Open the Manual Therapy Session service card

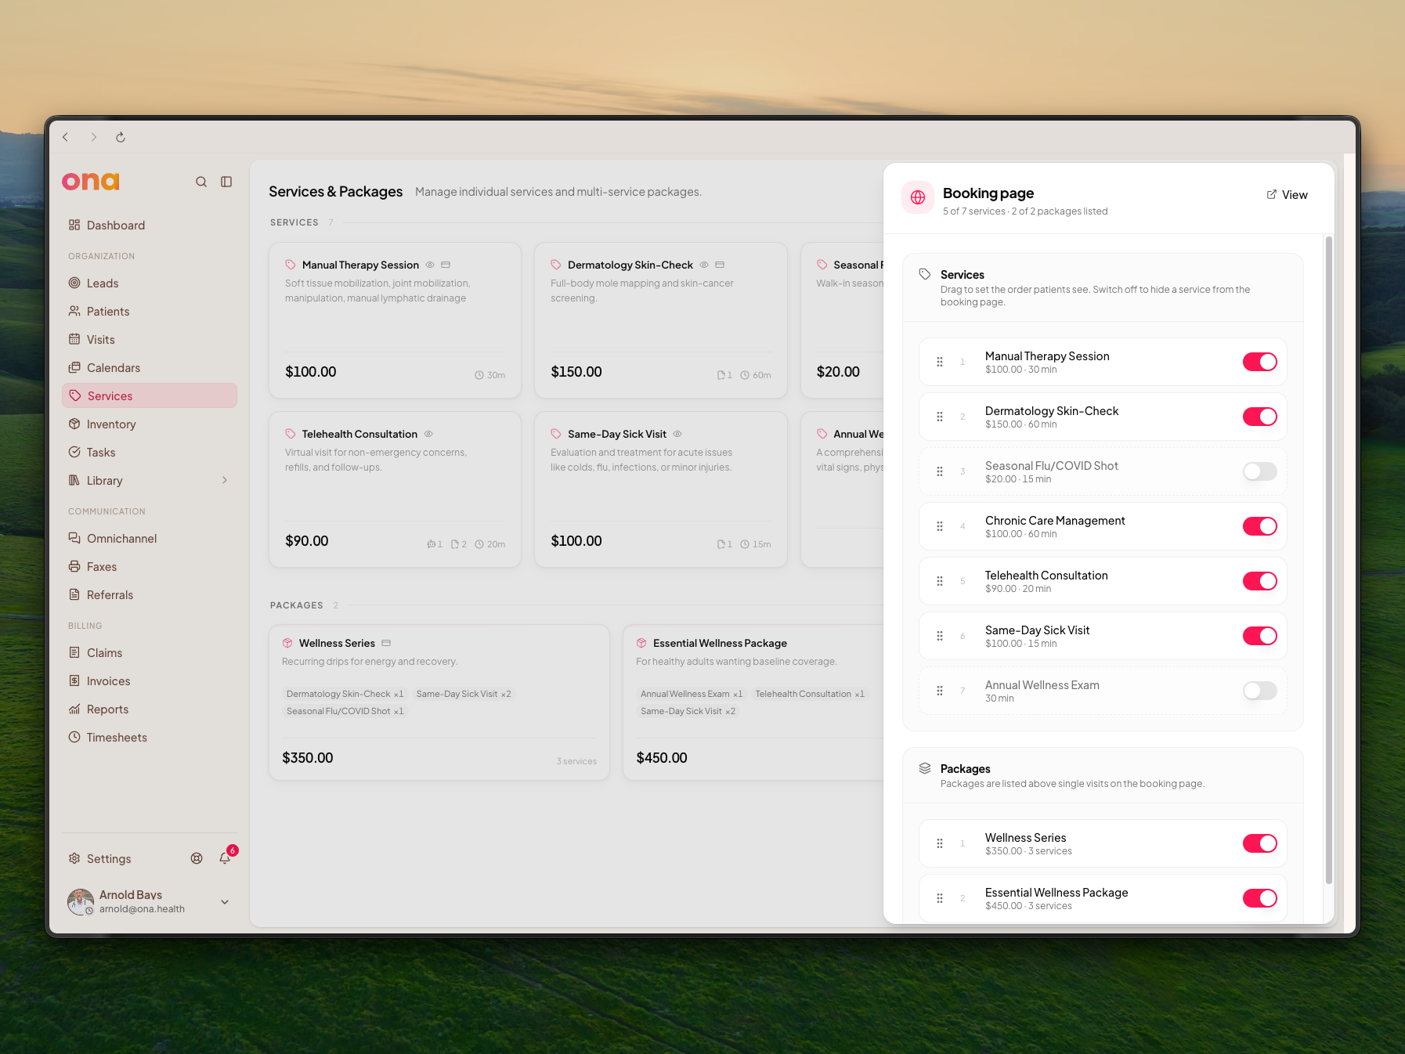pyautogui.click(x=395, y=320)
